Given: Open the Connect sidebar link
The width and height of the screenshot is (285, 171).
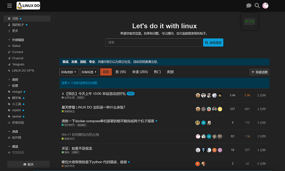Looking at the screenshot, I should 17,52.
